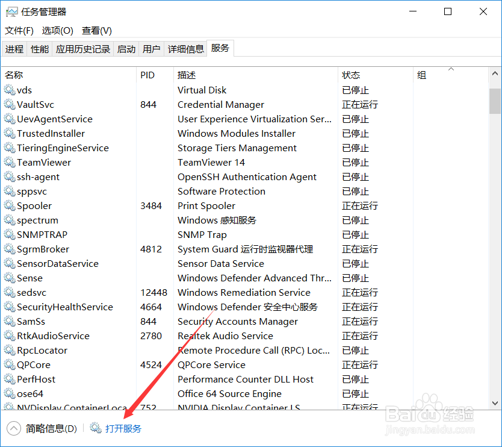Select the 服务 tab
The width and height of the screenshot is (502, 447).
(x=220, y=48)
